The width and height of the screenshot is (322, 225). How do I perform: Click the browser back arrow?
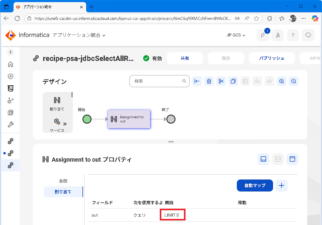(6, 18)
